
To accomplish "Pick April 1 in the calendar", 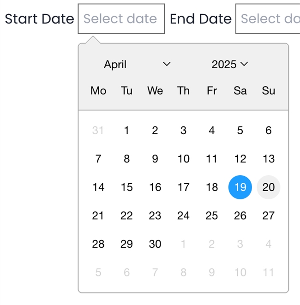I will pos(126,131).
